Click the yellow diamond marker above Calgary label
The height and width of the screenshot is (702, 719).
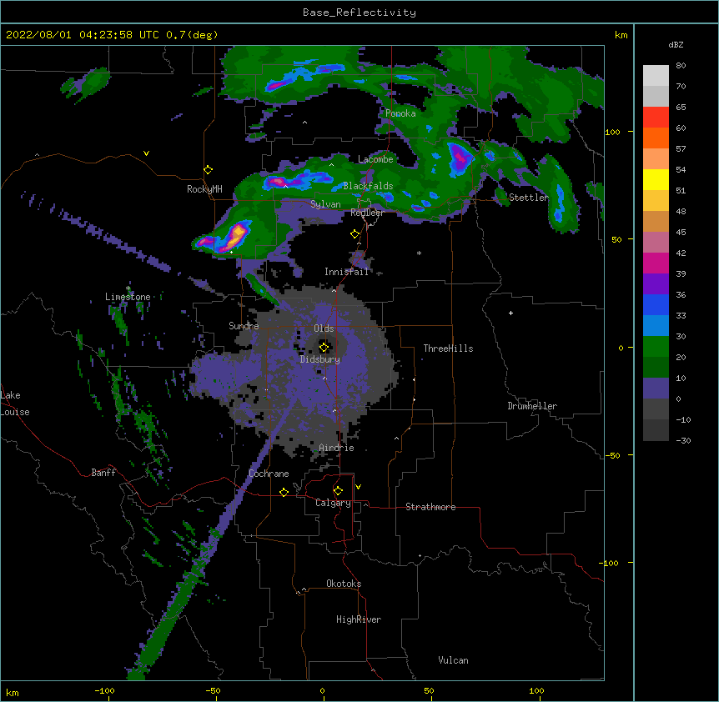tap(338, 491)
